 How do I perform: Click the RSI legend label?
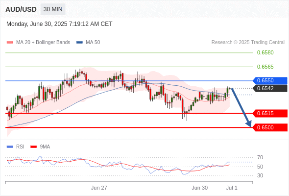click(x=20, y=147)
